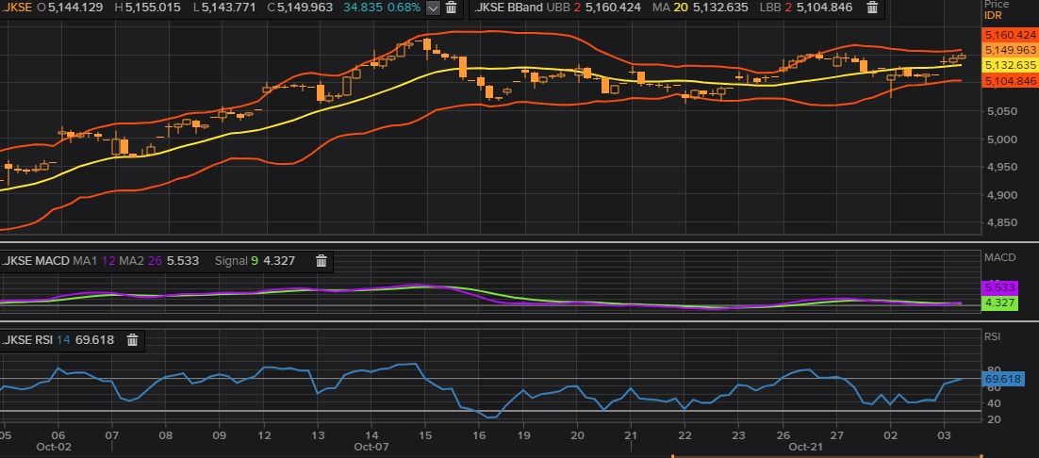1039x458 pixels.
Task: Click the Signal value 4.327 in legend
Action: 279,261
